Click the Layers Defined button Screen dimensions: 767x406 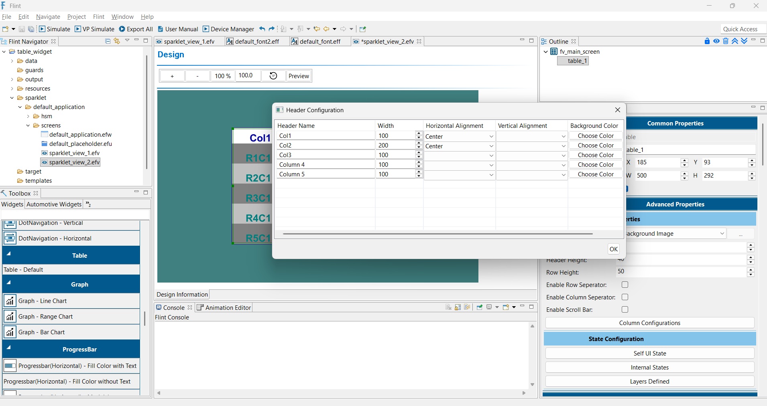coord(650,381)
